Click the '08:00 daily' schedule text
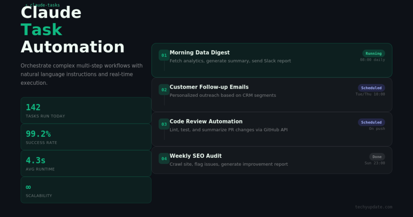 (372, 60)
